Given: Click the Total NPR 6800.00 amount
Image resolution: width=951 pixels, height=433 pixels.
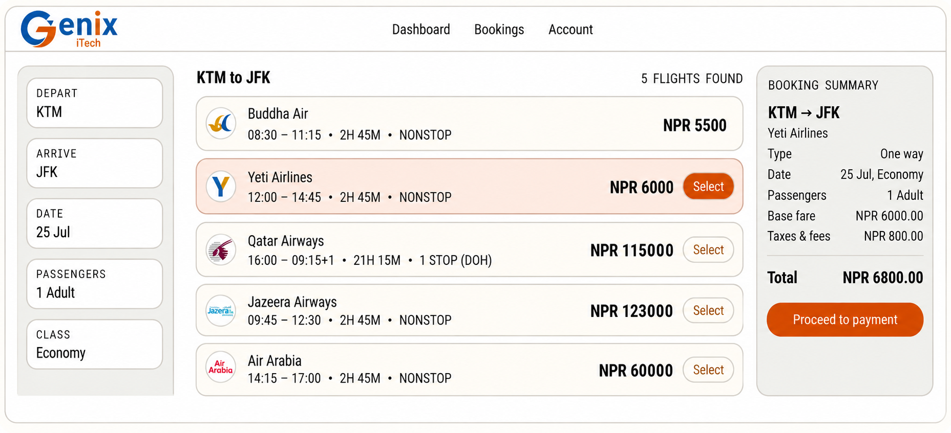Looking at the screenshot, I should (883, 278).
